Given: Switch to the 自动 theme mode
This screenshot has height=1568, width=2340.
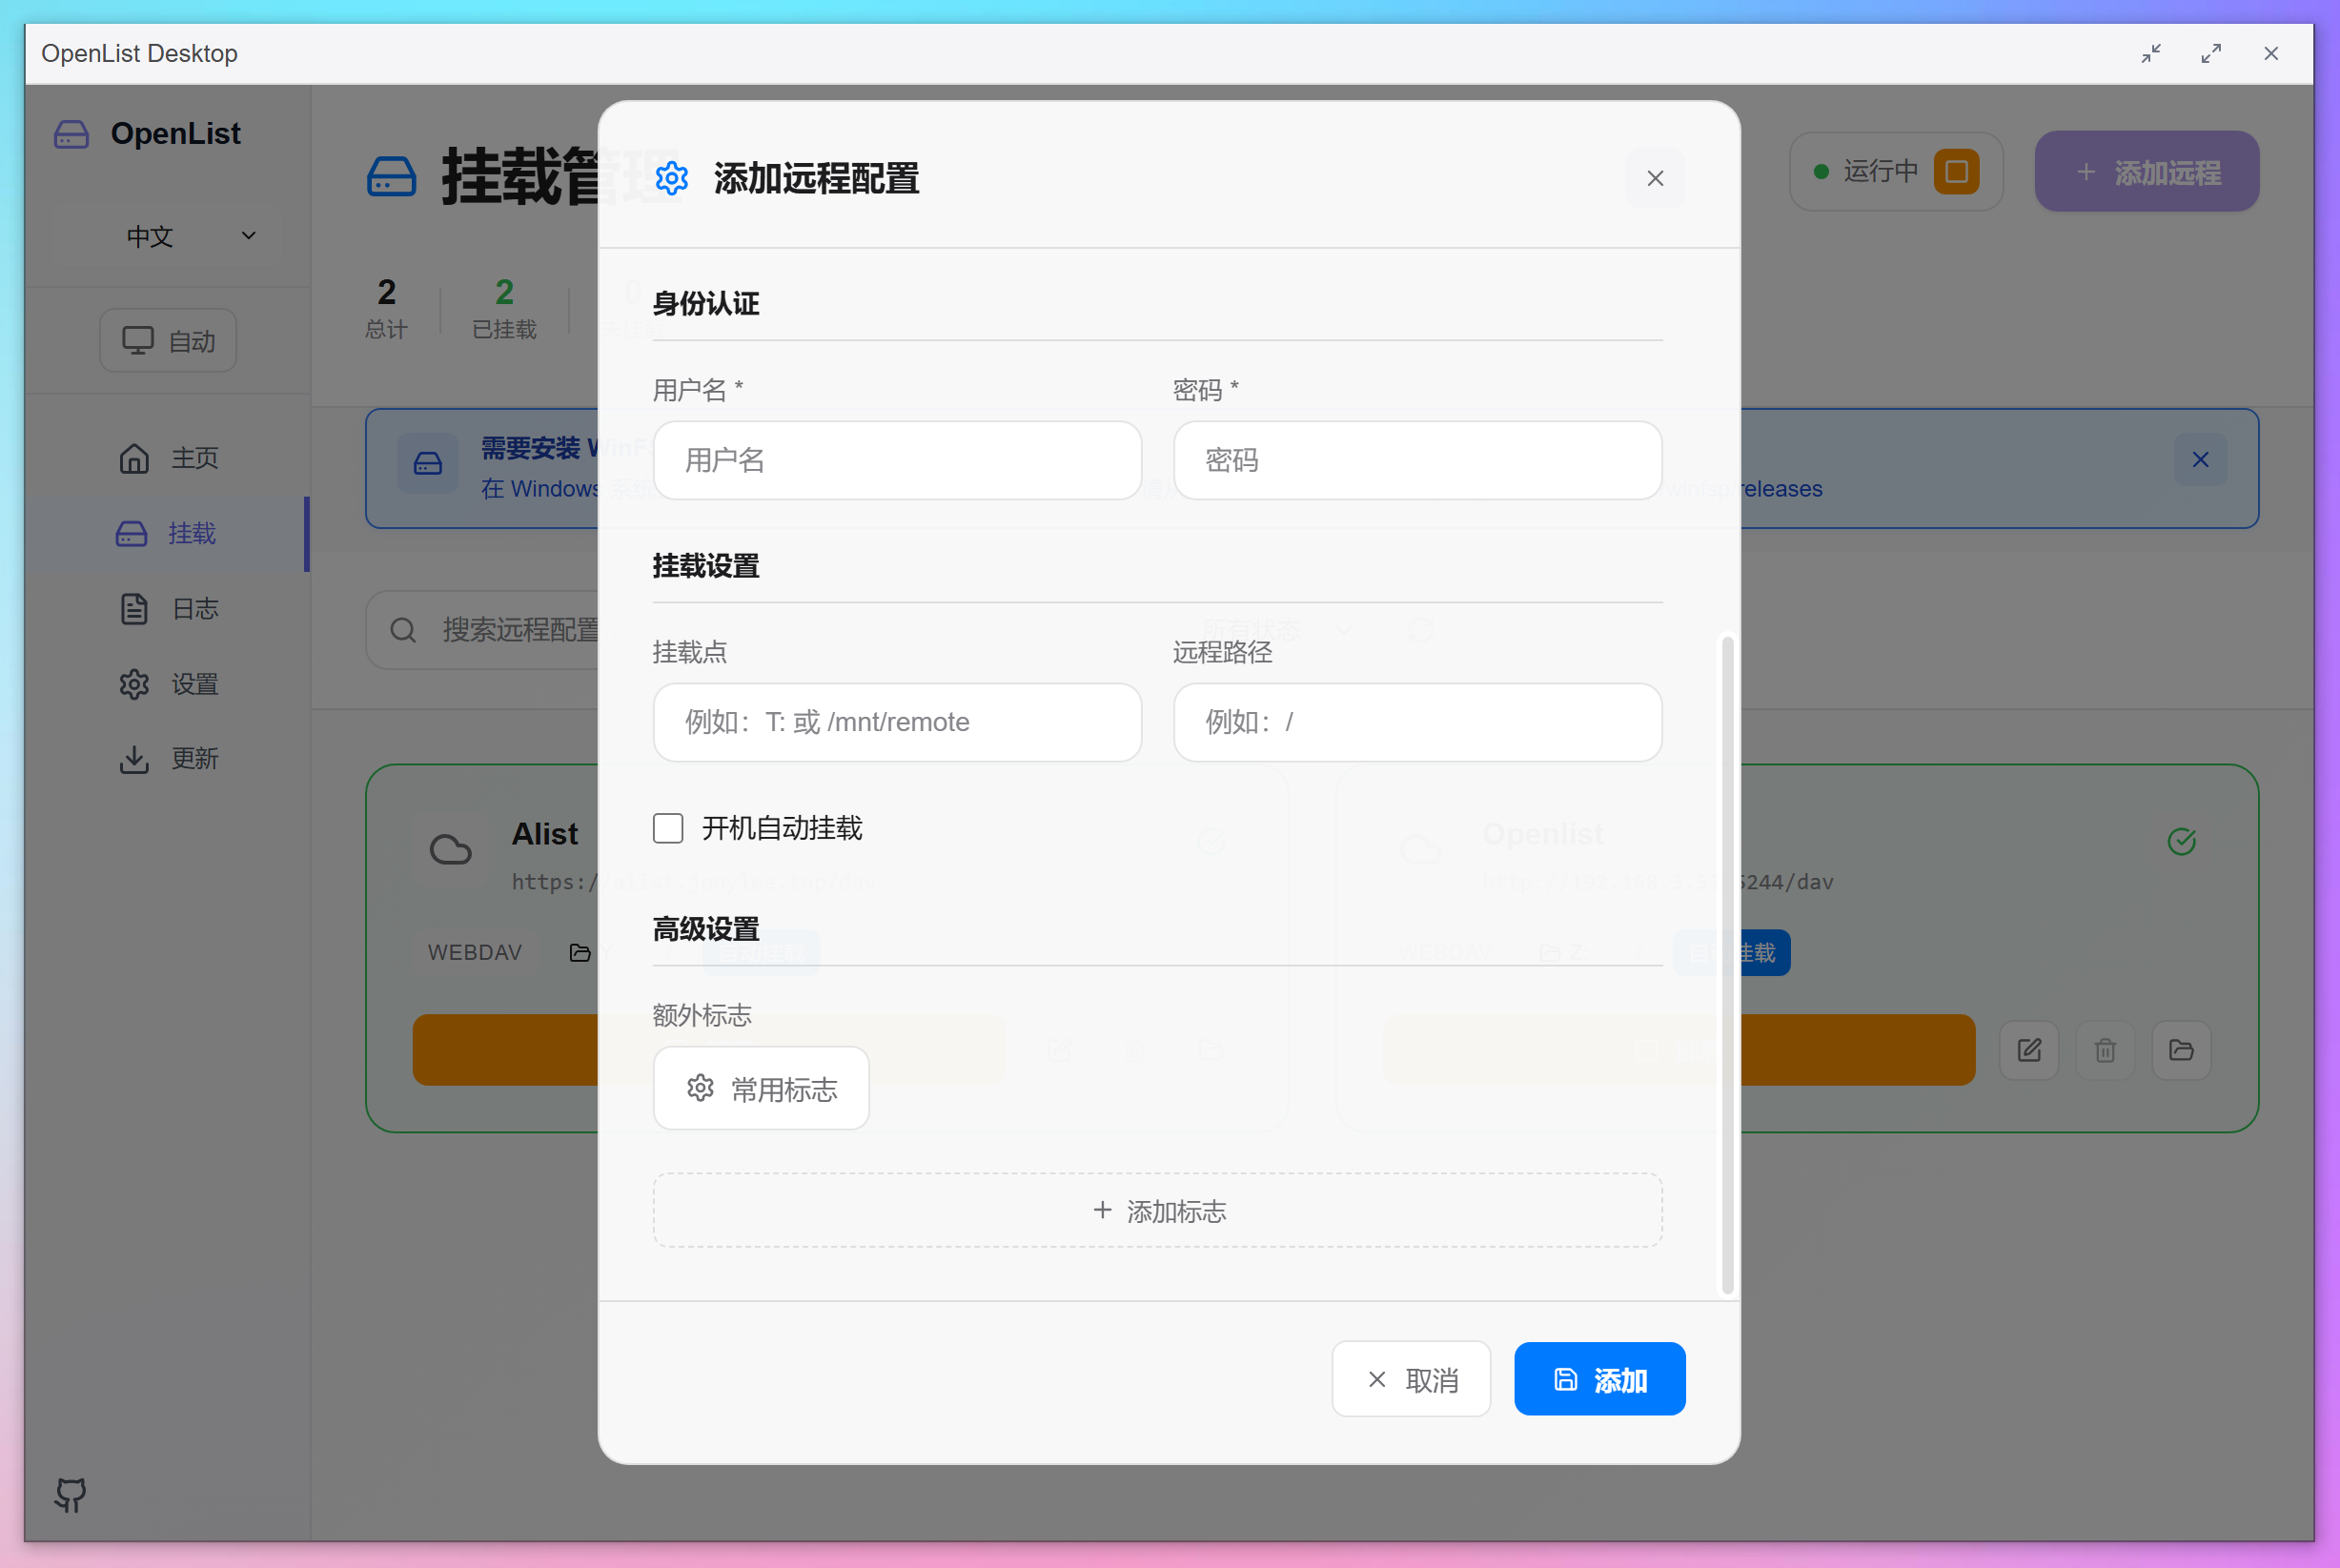Looking at the screenshot, I should point(167,340).
